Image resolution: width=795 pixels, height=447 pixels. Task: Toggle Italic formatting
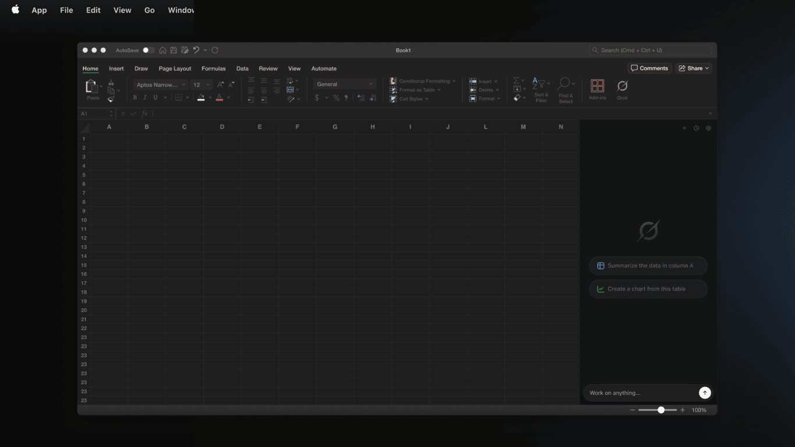[x=145, y=98]
